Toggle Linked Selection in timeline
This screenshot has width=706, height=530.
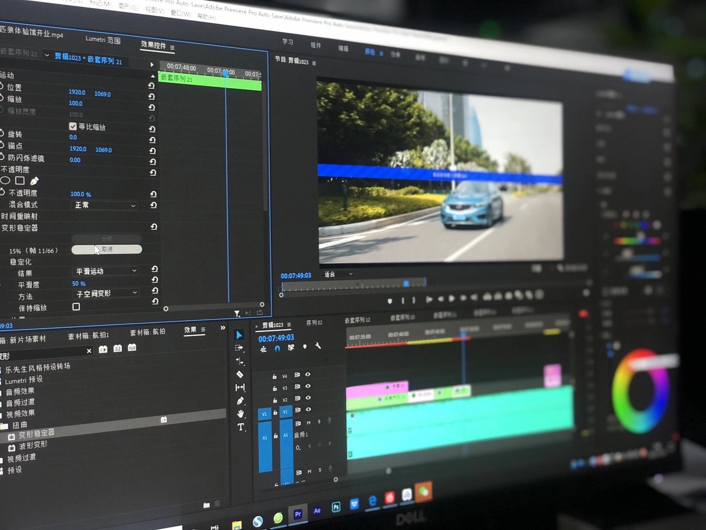(291, 347)
